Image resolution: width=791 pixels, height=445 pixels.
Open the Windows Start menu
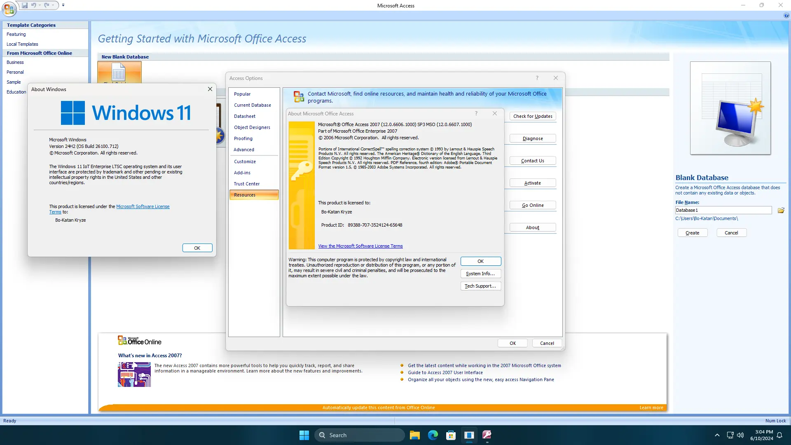pos(304,435)
